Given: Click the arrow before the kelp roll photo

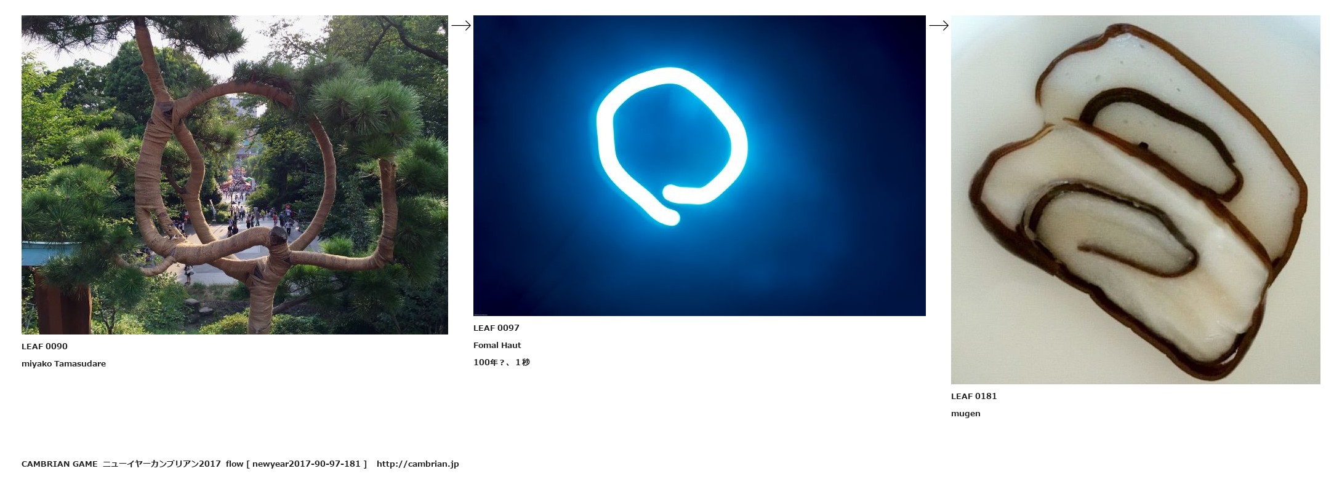Looking at the screenshot, I should 938,25.
